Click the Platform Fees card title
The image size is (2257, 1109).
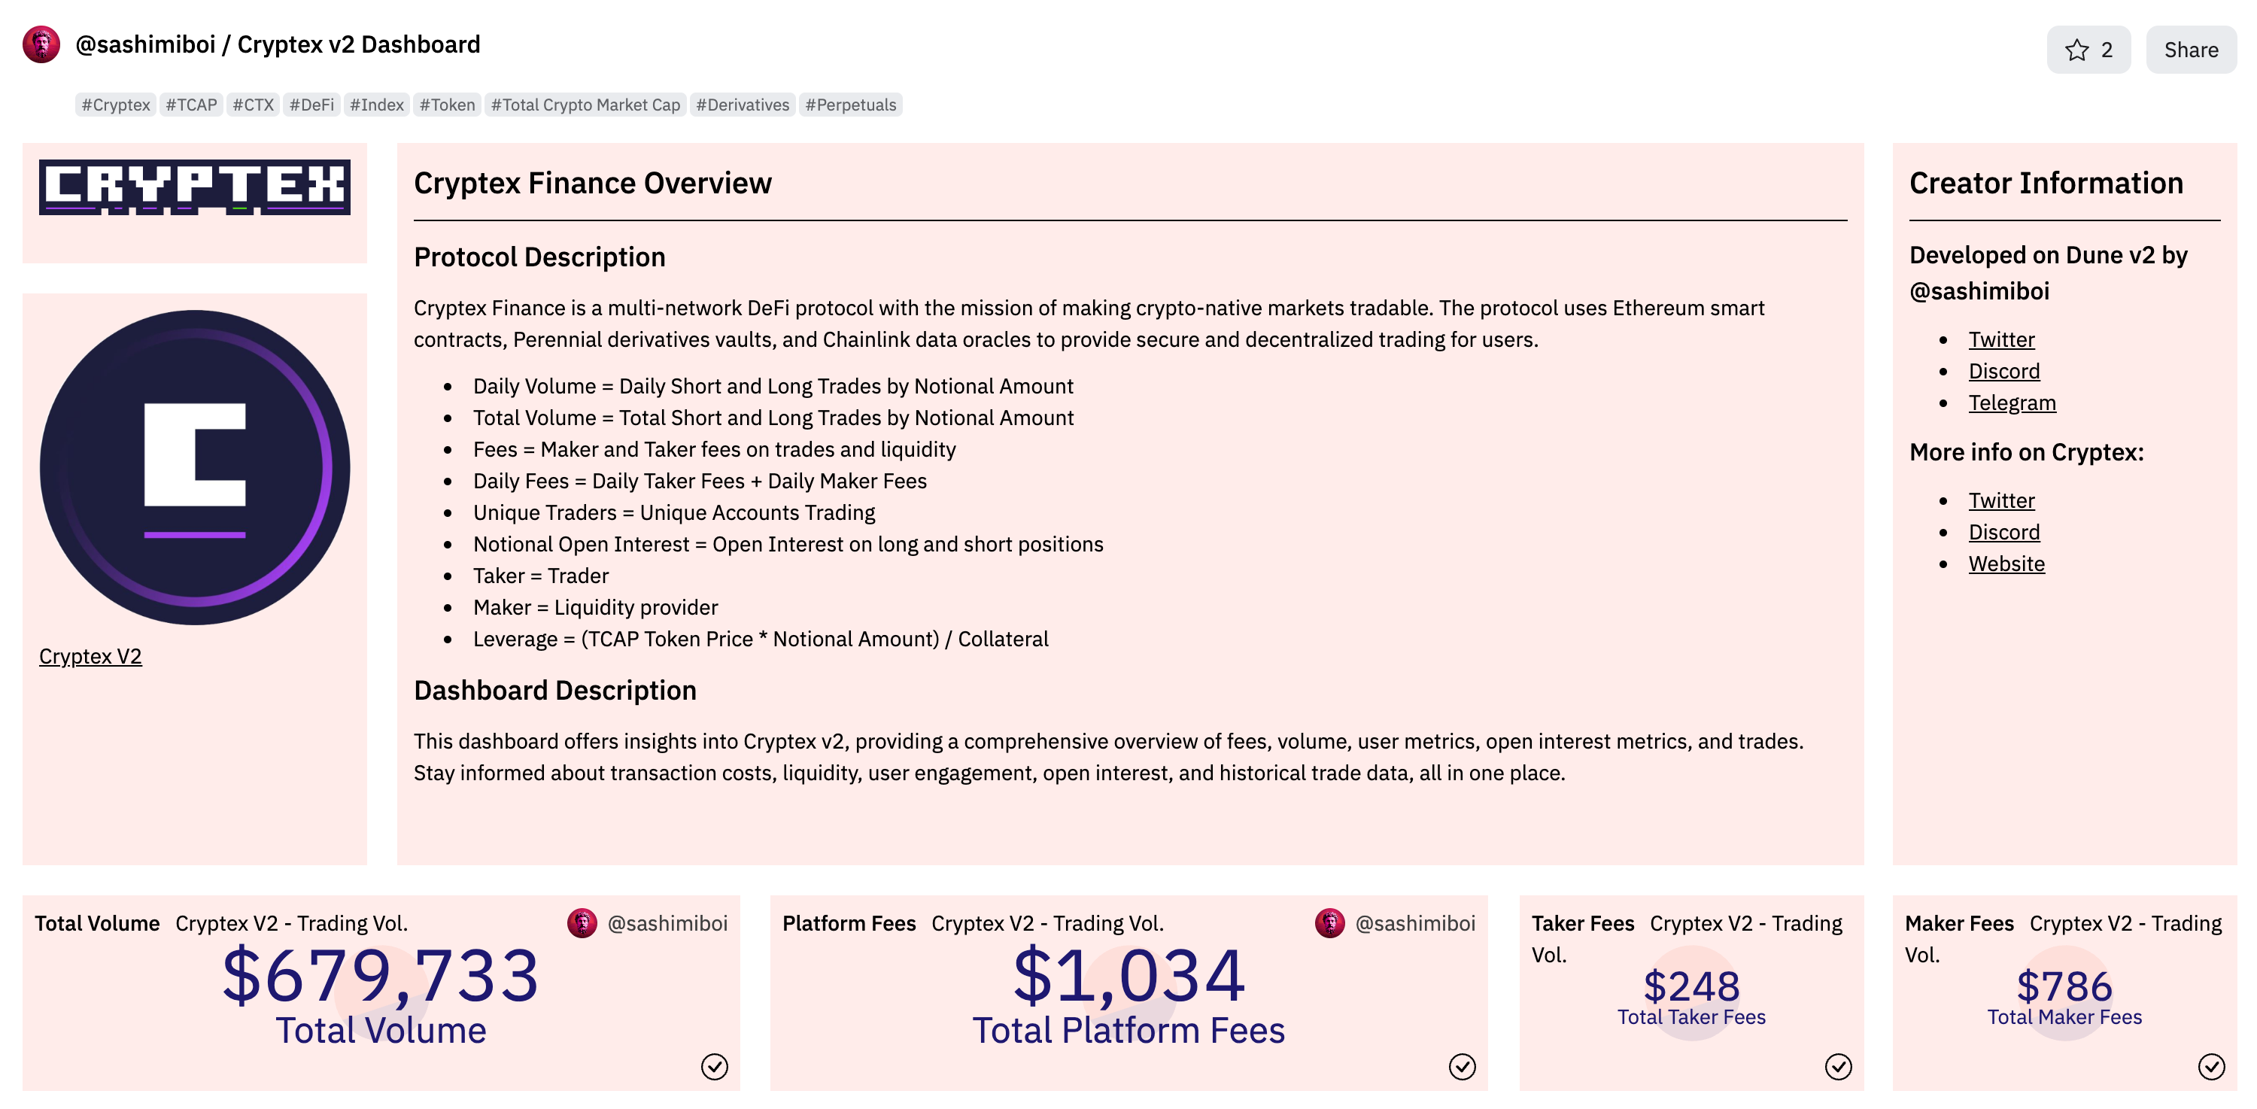tap(849, 923)
